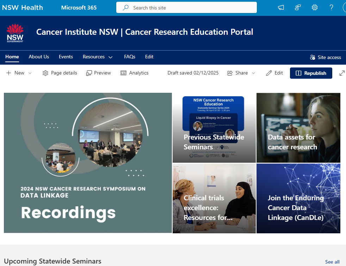The image size is (346, 266).
Task: Open the Resources menu item
Action: [94, 57]
